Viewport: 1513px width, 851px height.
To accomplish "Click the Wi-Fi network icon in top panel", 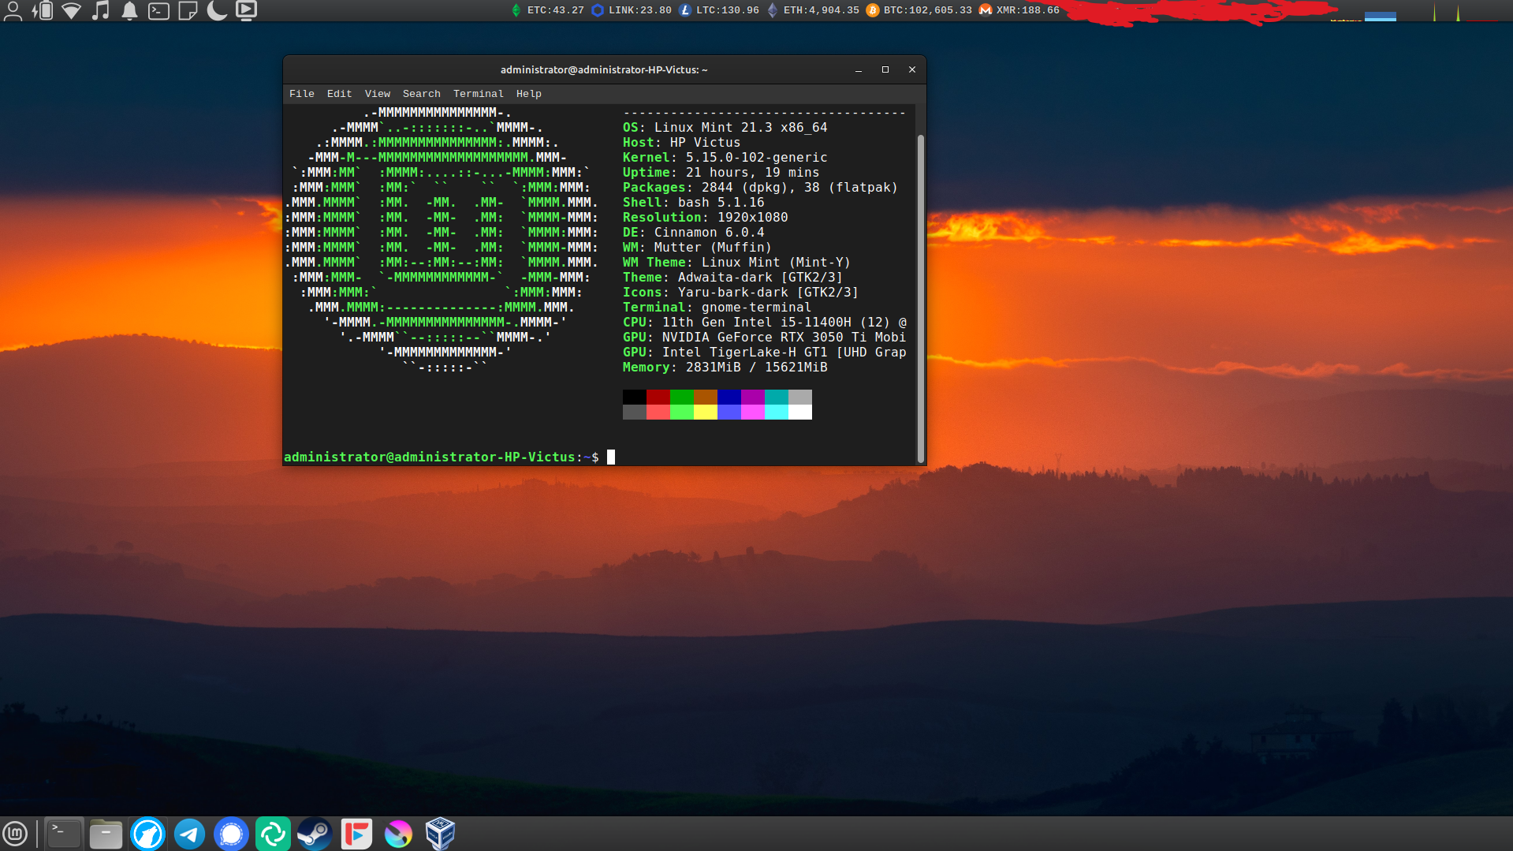I will pos(71,10).
